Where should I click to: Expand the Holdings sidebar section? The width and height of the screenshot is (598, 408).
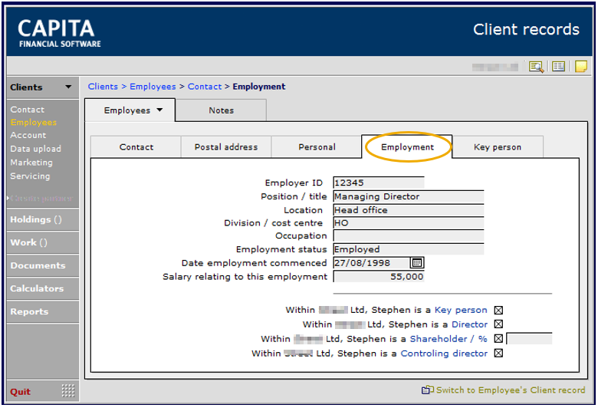click(42, 219)
